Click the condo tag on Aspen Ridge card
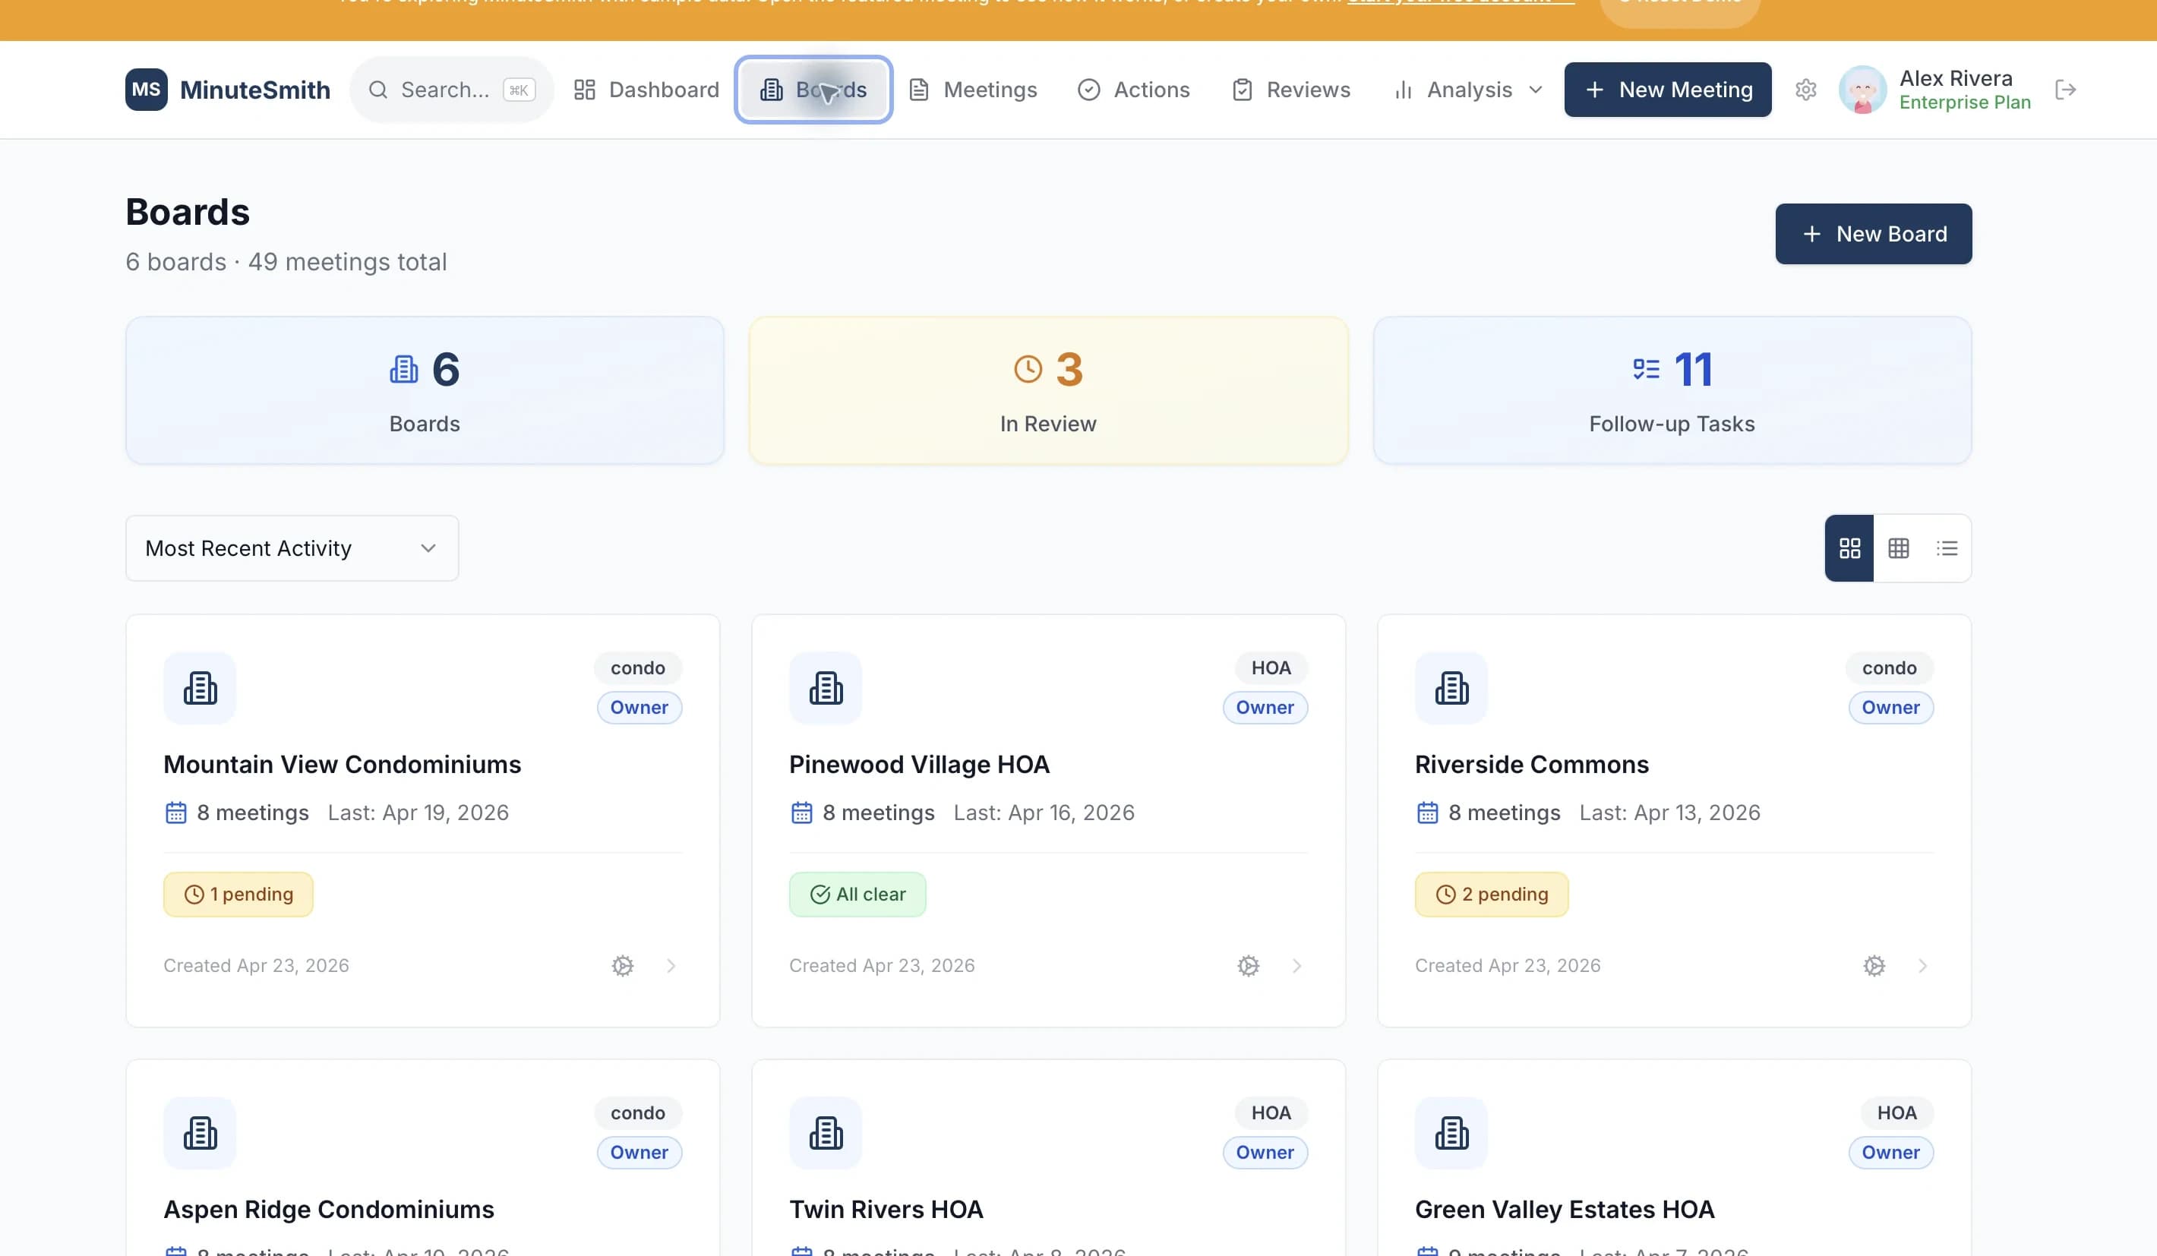The image size is (2157, 1256). tap(638, 1113)
